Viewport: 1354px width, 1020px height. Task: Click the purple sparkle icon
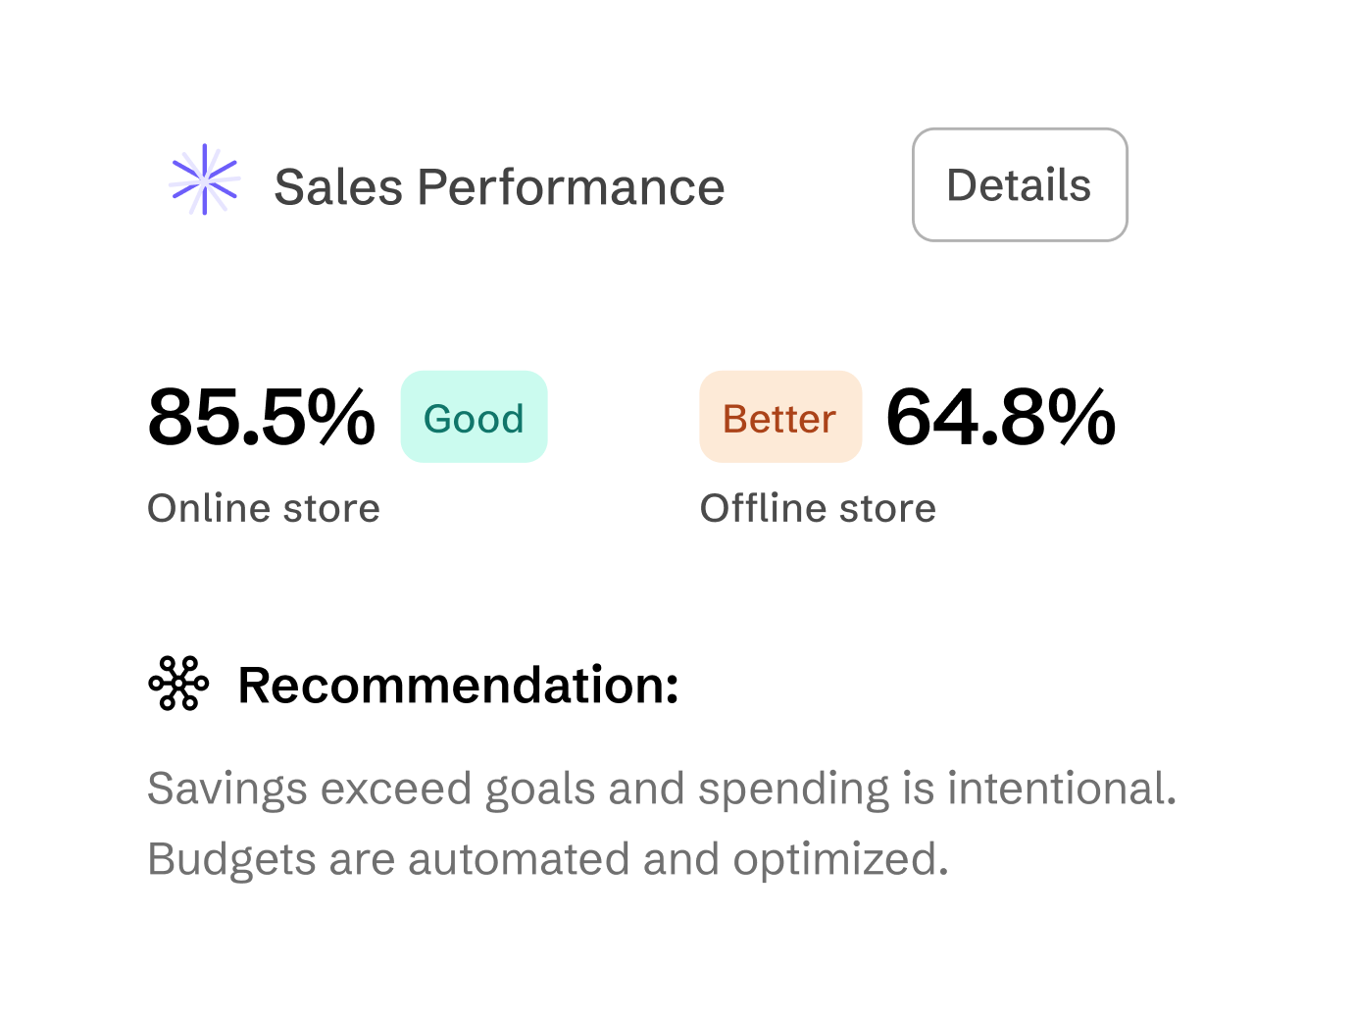(x=204, y=179)
